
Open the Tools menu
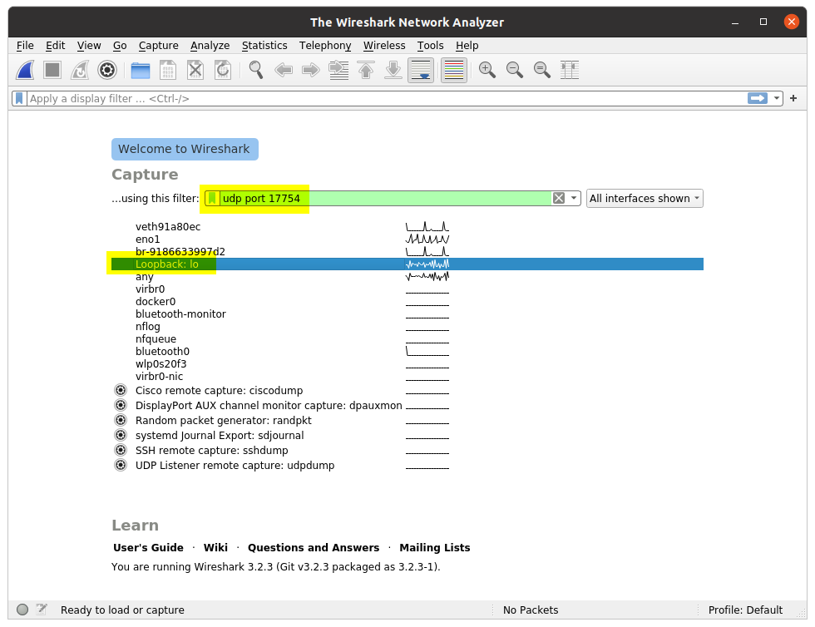pyautogui.click(x=431, y=45)
